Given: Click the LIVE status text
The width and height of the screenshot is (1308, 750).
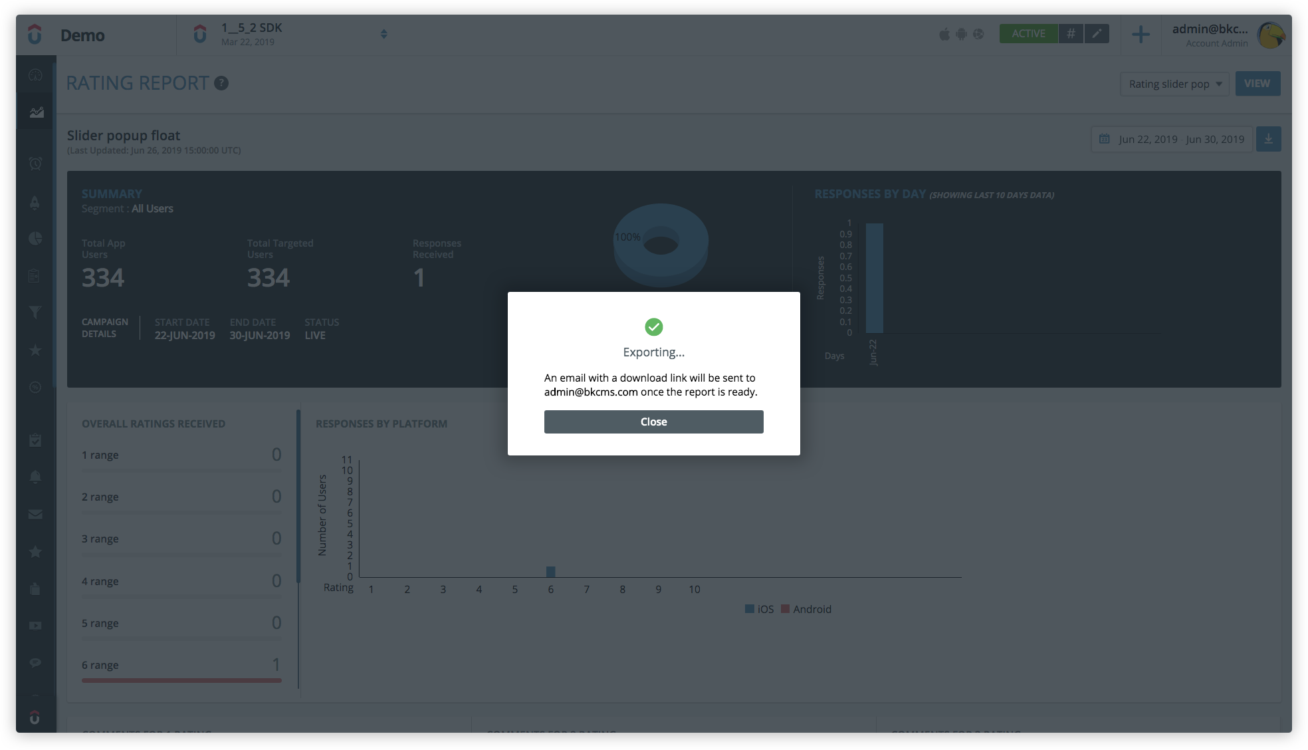Looking at the screenshot, I should [x=315, y=336].
